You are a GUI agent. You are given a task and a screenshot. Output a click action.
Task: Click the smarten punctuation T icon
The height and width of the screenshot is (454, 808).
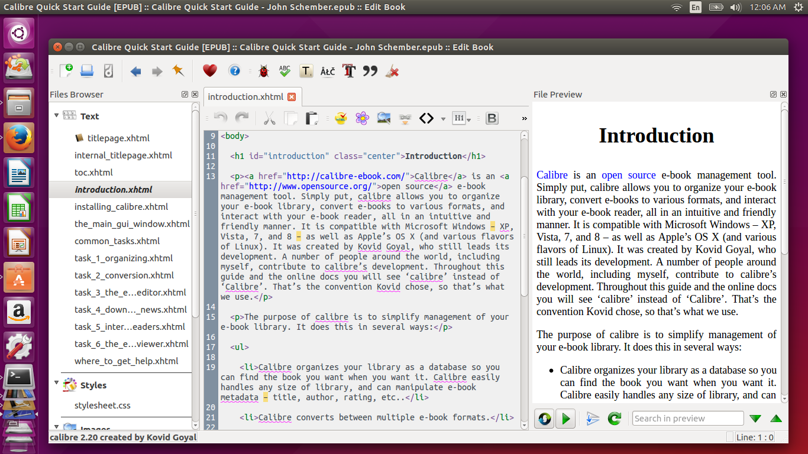click(x=306, y=72)
